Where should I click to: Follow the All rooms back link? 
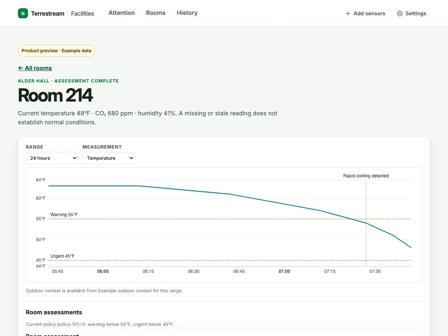click(x=35, y=68)
